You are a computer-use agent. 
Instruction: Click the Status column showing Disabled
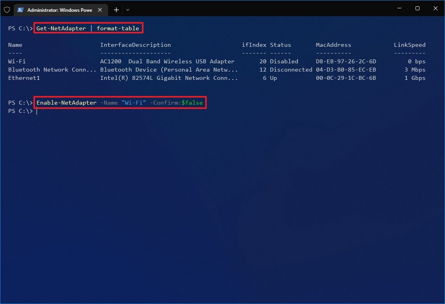(284, 61)
